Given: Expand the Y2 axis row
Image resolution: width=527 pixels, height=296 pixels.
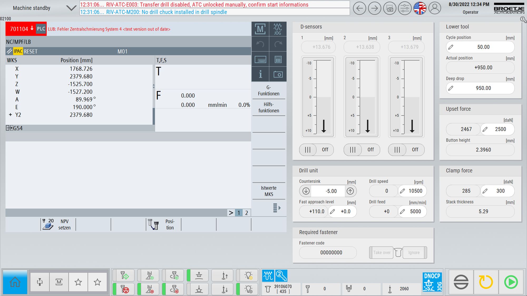Looking at the screenshot, I should [10, 115].
